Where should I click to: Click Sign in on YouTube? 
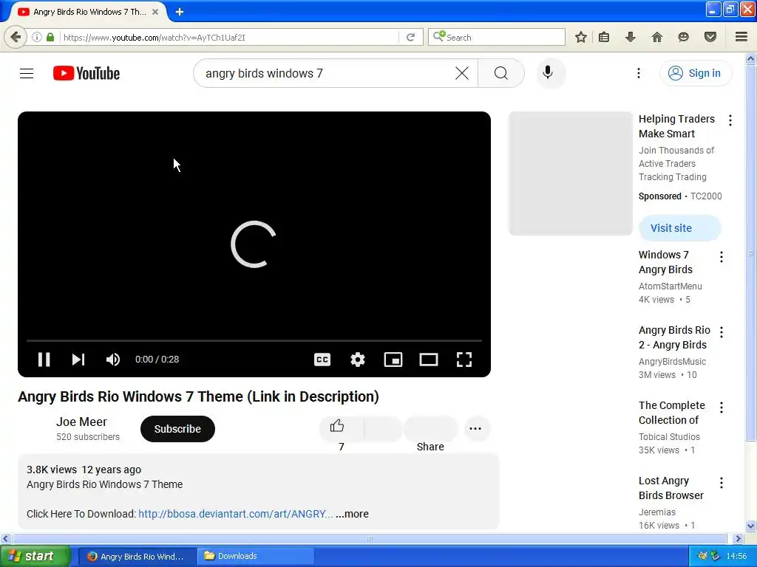(696, 73)
